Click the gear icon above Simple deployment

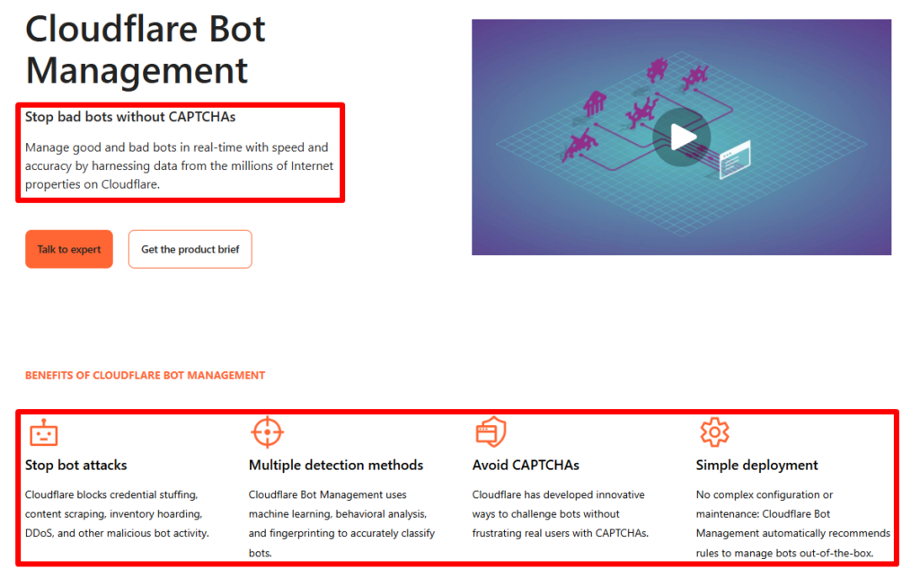click(714, 432)
